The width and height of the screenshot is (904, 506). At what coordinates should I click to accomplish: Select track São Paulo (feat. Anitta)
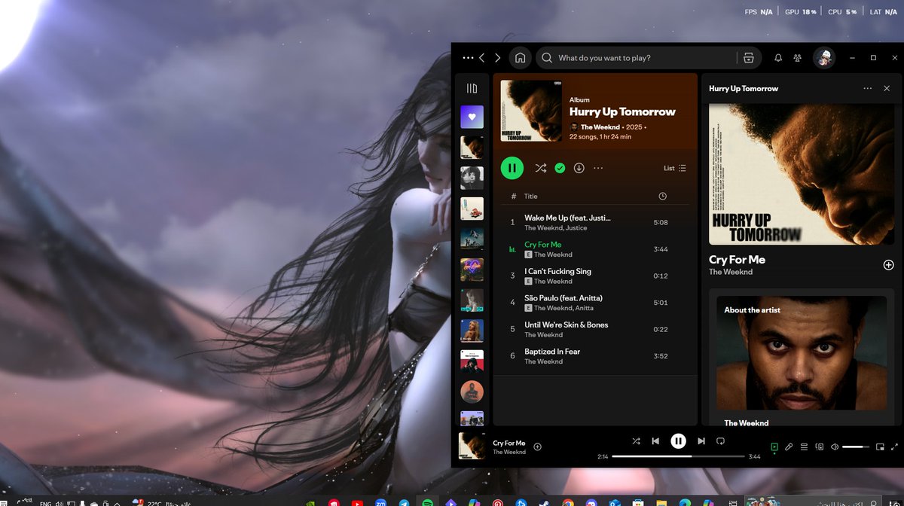tap(595, 303)
